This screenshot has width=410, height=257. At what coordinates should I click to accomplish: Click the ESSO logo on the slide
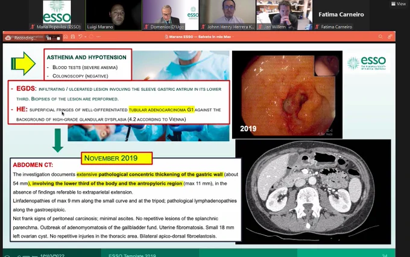[x=367, y=63]
